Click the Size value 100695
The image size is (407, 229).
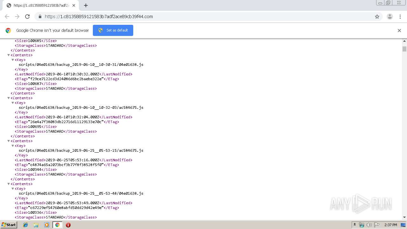(x=35, y=127)
